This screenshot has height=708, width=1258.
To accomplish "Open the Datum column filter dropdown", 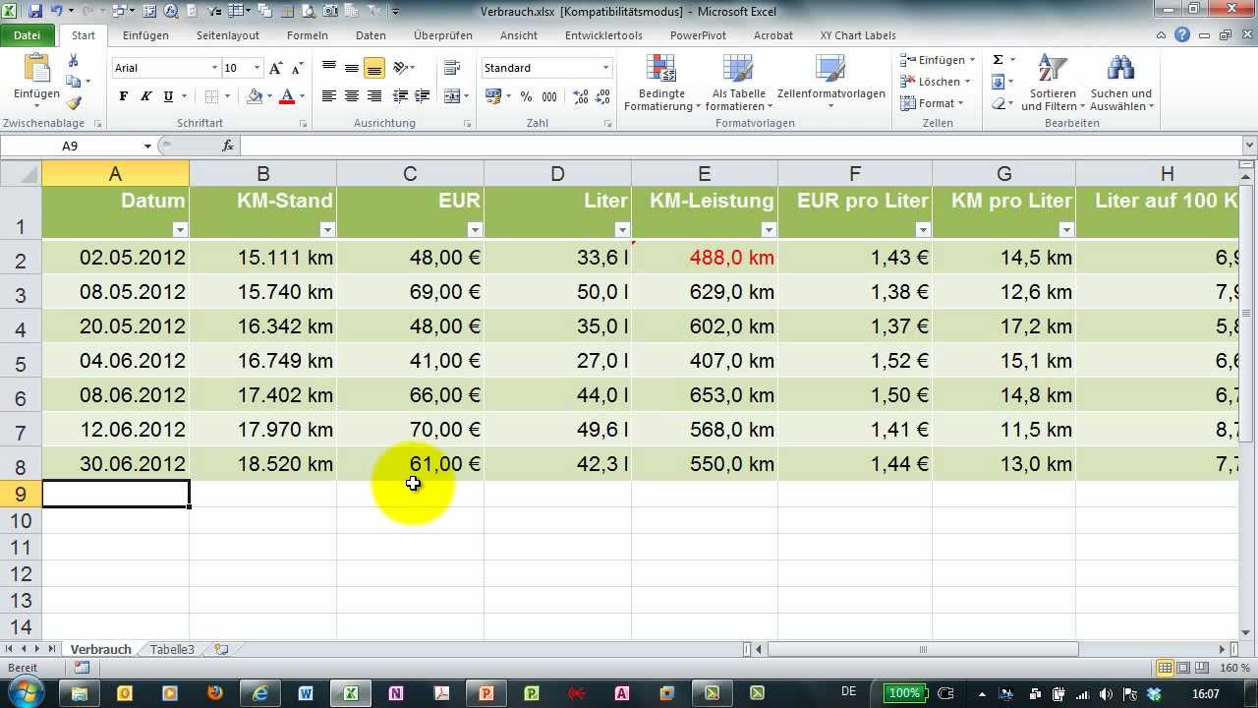I will pos(179,230).
